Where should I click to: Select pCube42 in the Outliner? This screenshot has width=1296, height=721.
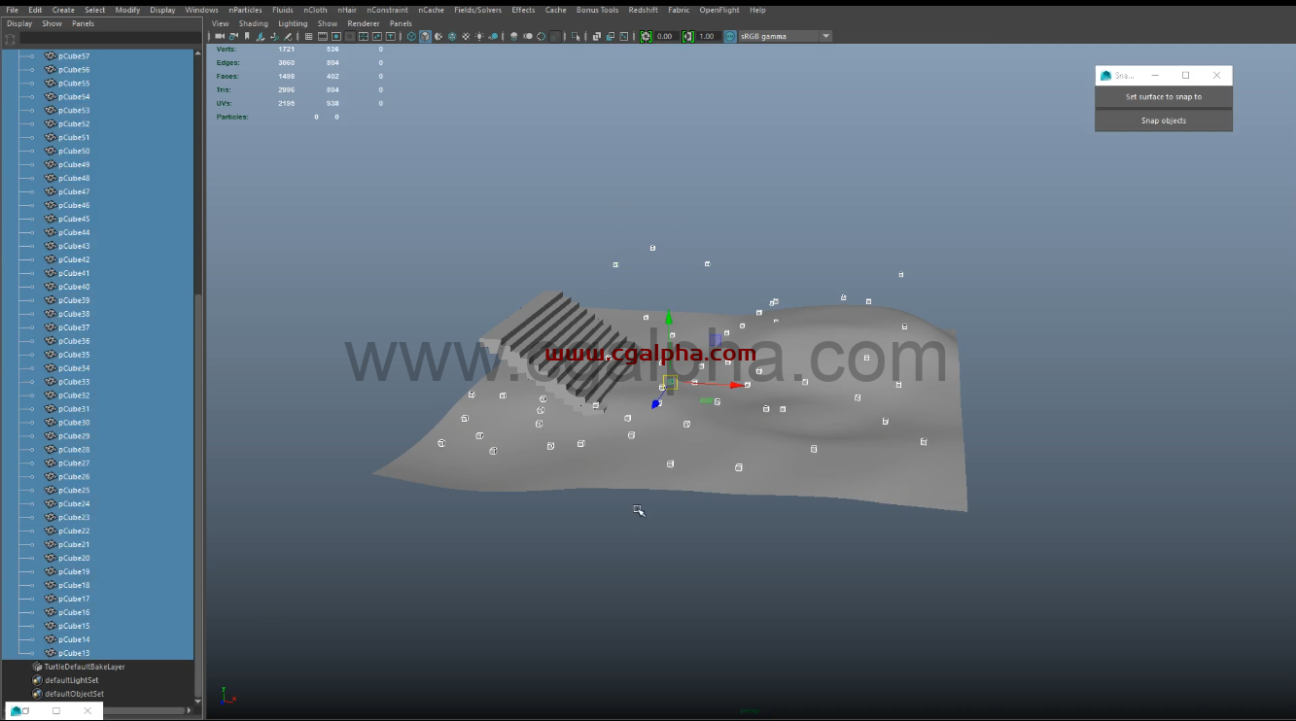coord(74,260)
